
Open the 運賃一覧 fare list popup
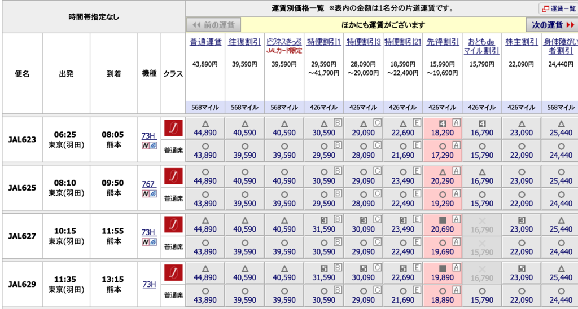[558, 8]
